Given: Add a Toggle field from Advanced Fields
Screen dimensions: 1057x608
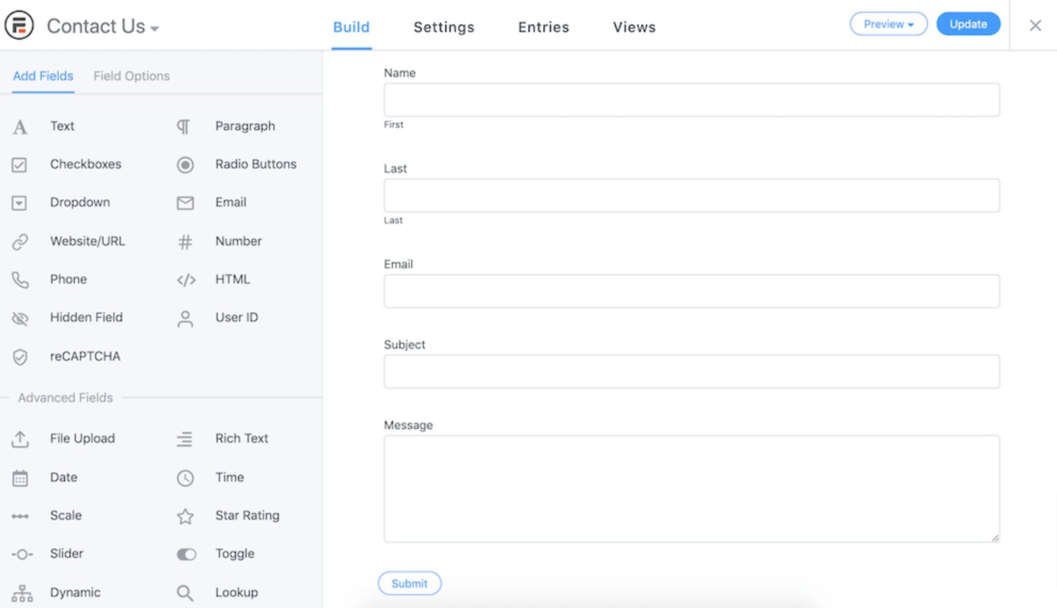Looking at the screenshot, I should tap(234, 553).
